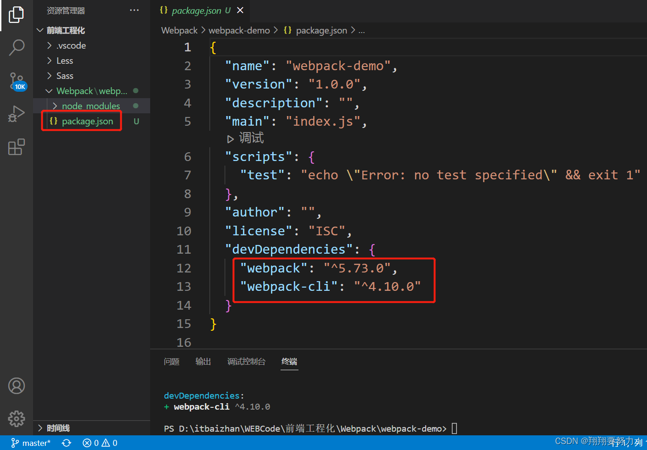
Task: Click the master* branch indicator
Action: pyautogui.click(x=31, y=443)
